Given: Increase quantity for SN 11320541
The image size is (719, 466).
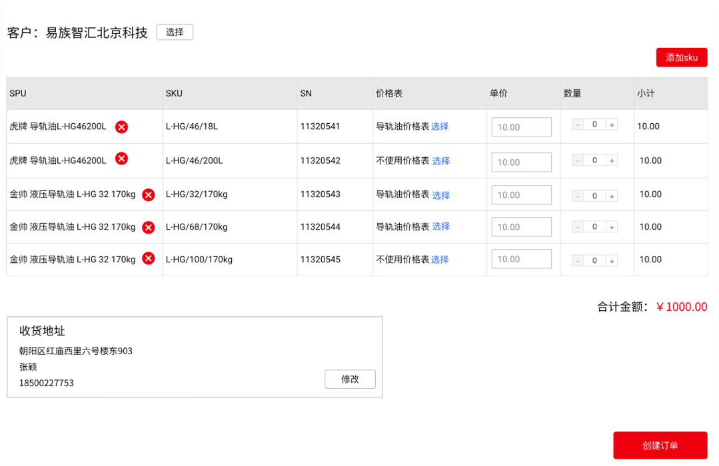Looking at the screenshot, I should click(x=612, y=124).
